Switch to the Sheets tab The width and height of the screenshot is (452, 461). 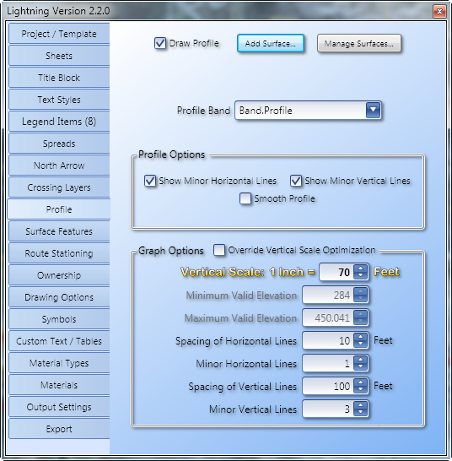(x=59, y=56)
